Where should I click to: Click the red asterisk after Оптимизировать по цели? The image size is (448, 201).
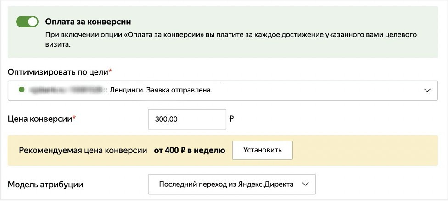click(x=111, y=71)
